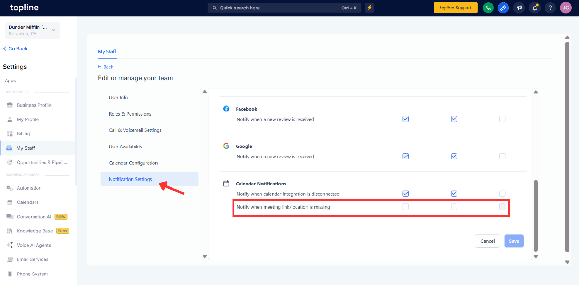This screenshot has width=579, height=285.
Task: Click the megaphone announcements icon
Action: point(519,8)
